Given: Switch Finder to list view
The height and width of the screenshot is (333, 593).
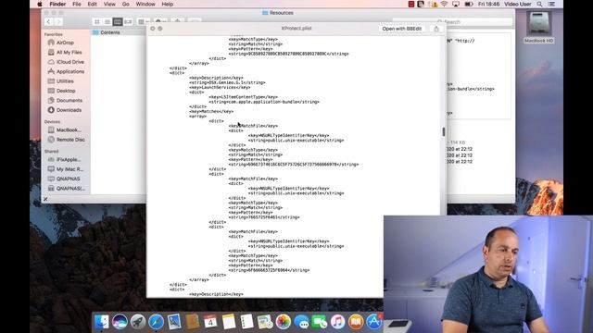Looking at the screenshot, I should coord(107,22).
